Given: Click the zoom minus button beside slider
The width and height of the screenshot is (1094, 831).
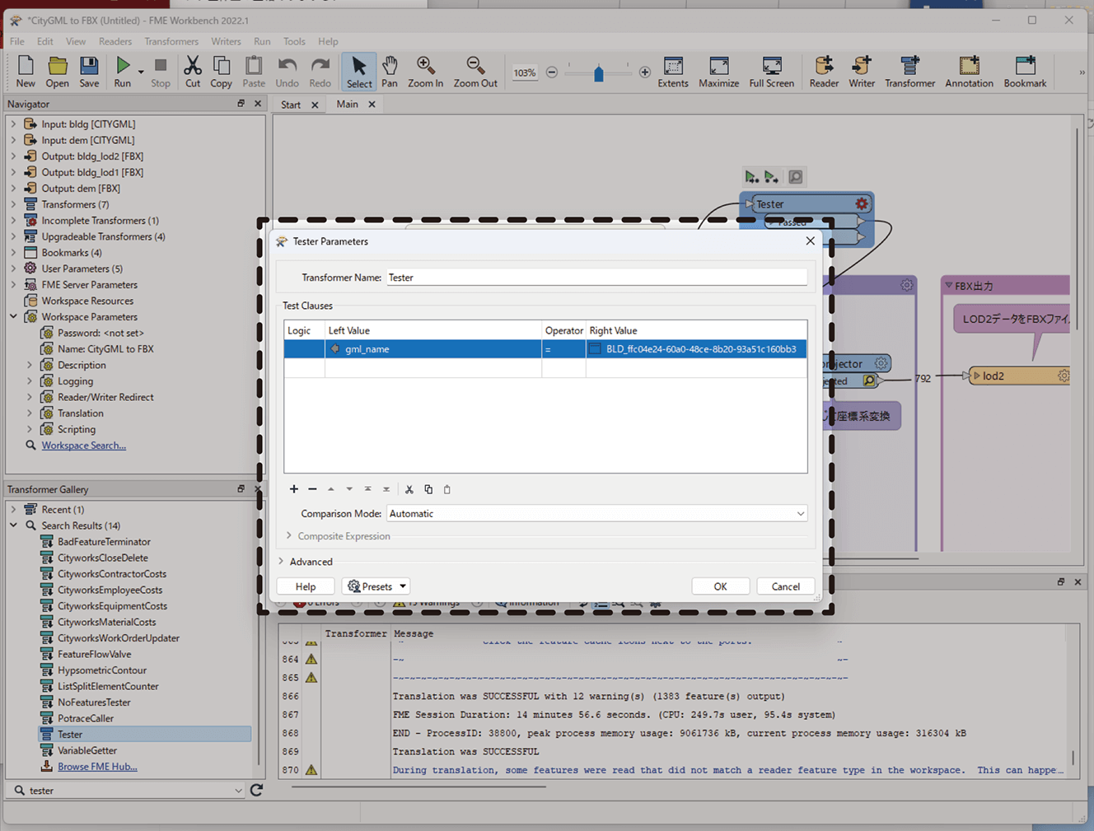Looking at the screenshot, I should 552,72.
